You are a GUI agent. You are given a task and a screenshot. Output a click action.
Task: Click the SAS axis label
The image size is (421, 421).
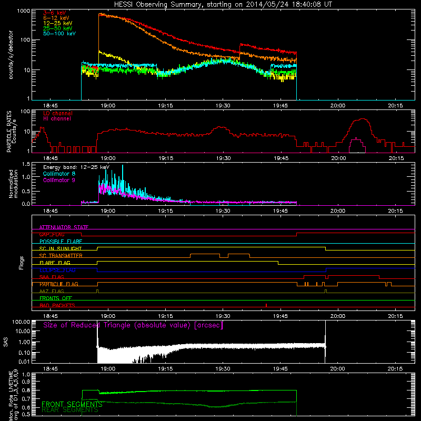click(x=6, y=342)
